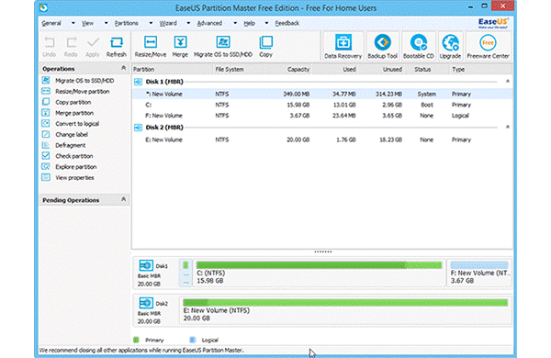Select F: New Volume block in disk map
Viewport: 551px width, 358px height.
tap(479, 273)
